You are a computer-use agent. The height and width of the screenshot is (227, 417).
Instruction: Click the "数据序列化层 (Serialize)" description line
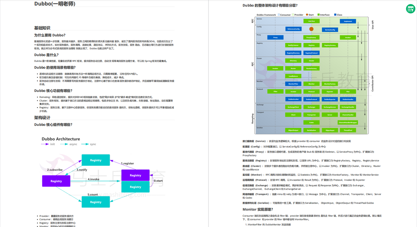tap(308, 203)
